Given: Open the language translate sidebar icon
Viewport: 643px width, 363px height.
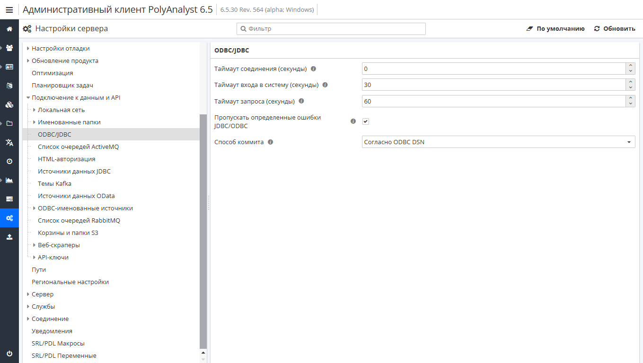Looking at the screenshot, I should point(9,142).
